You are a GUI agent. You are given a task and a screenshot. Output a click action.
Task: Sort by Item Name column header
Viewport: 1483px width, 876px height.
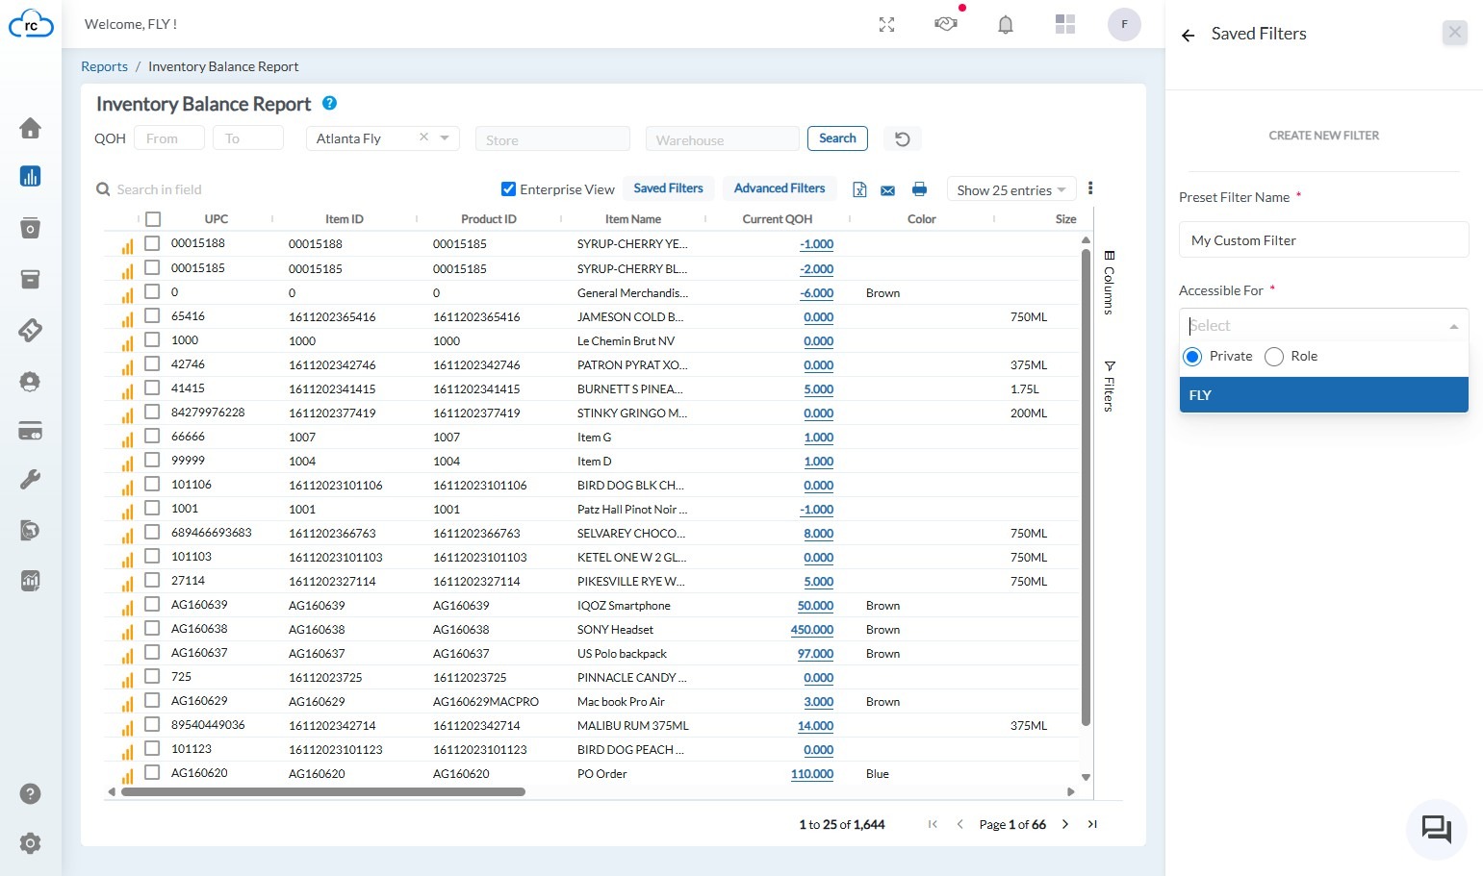pos(632,219)
